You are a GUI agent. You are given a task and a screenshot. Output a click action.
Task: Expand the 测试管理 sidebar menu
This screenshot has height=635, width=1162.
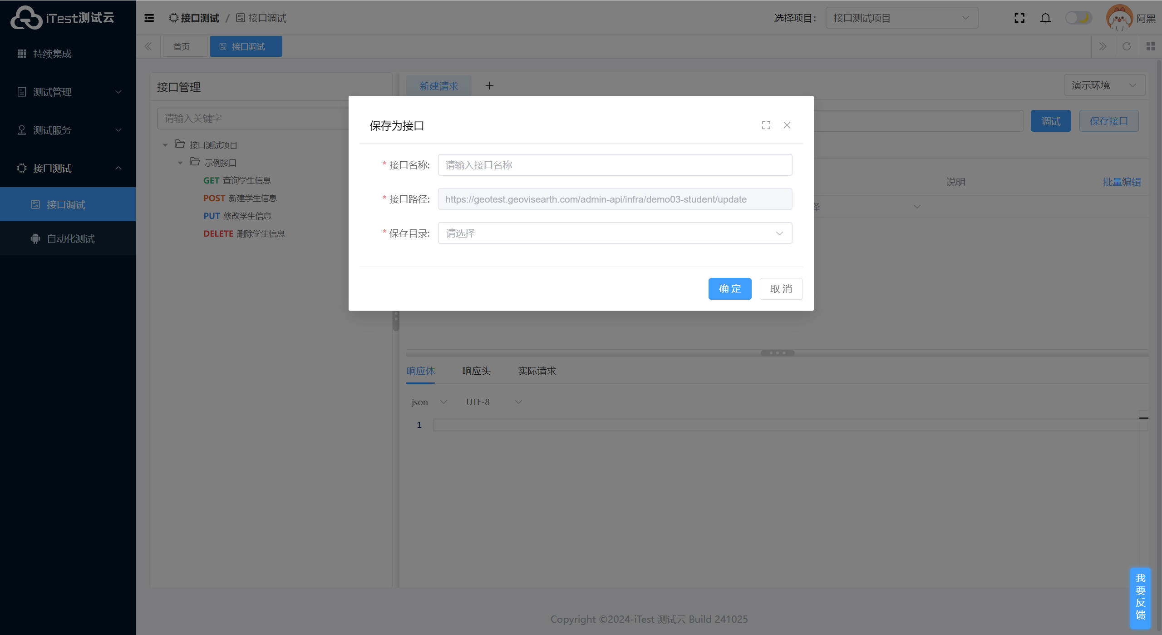pyautogui.click(x=68, y=92)
